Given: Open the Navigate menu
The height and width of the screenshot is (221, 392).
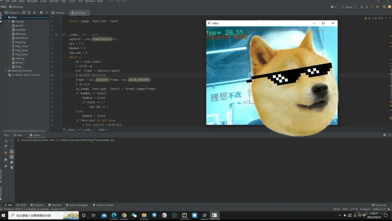Looking at the screenshot, I should [32, 1].
